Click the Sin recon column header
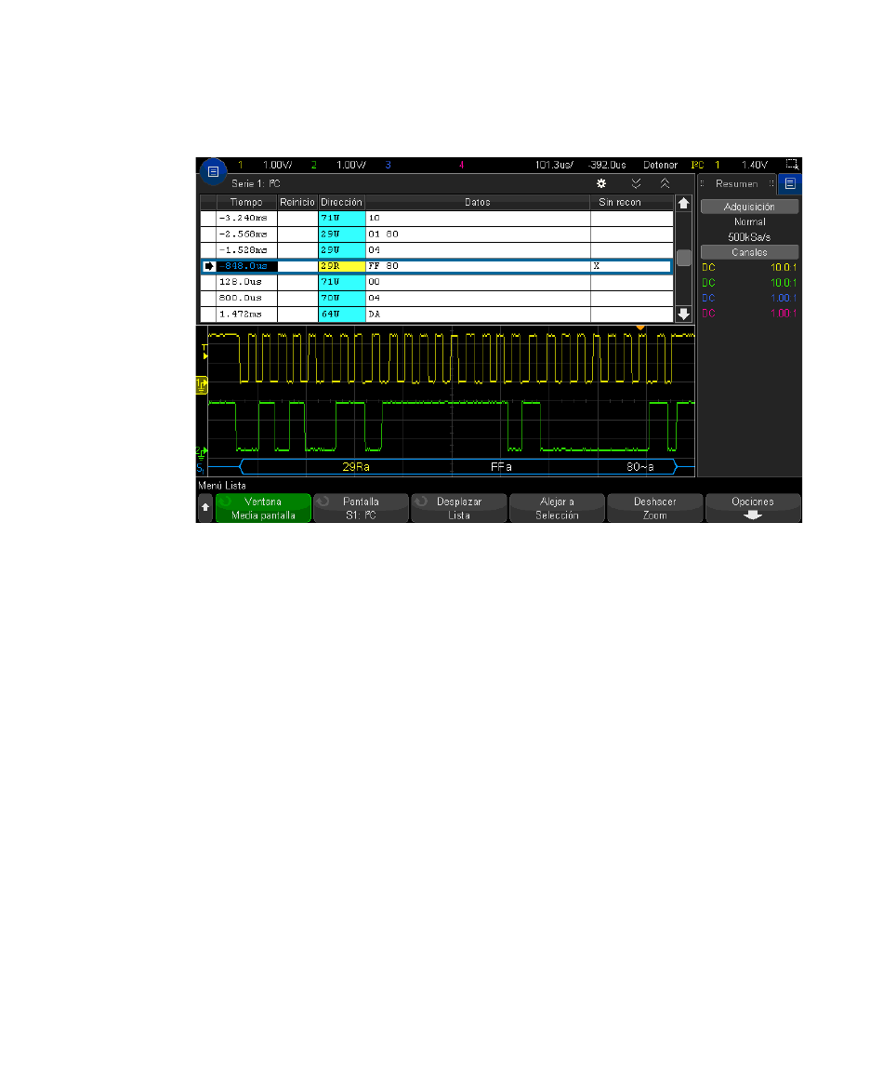The image size is (883, 1084). click(x=620, y=202)
